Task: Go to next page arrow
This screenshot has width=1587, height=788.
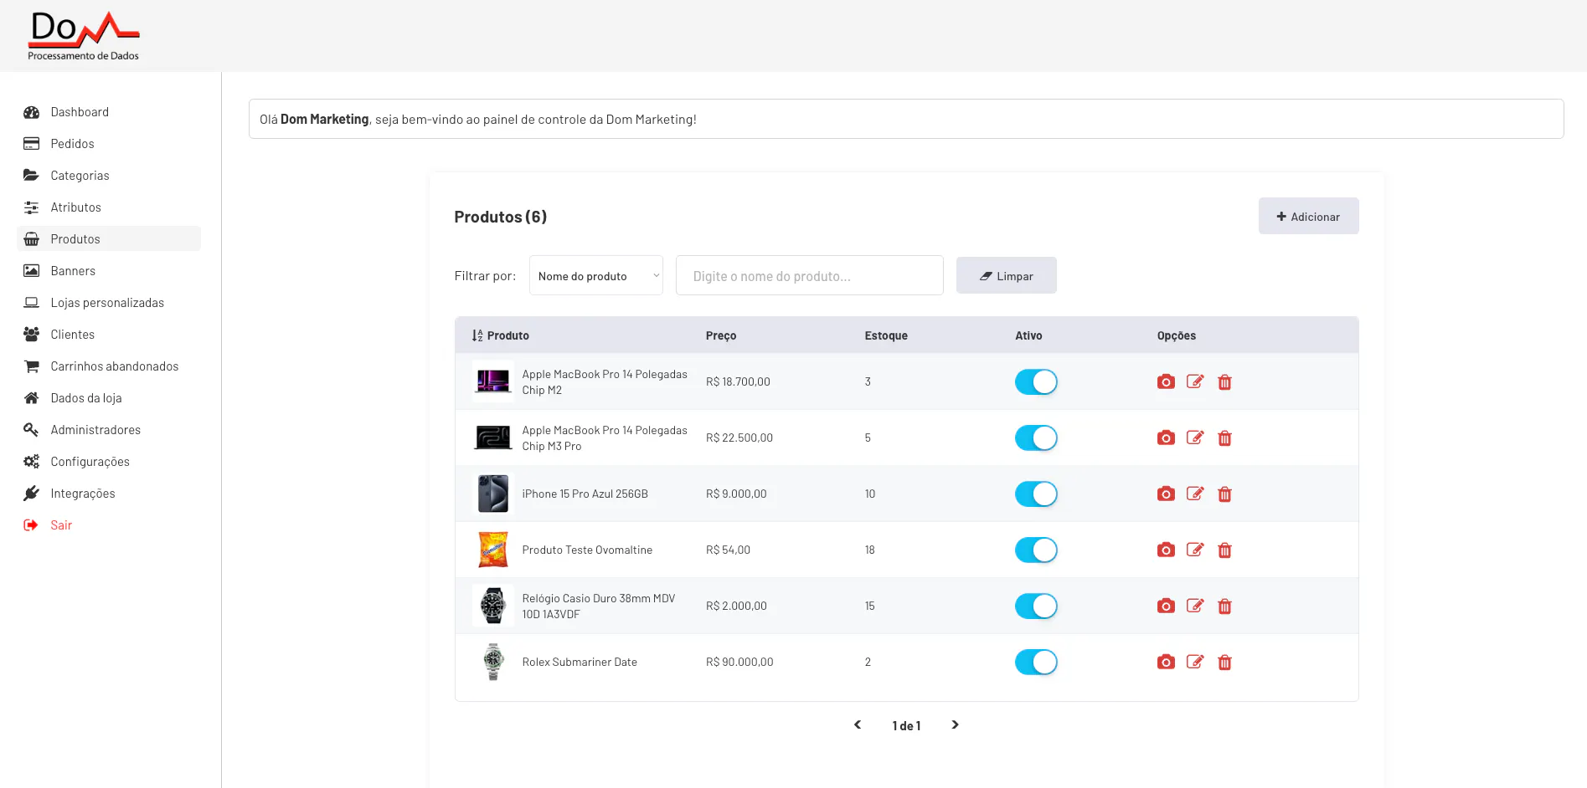Action: 955,725
